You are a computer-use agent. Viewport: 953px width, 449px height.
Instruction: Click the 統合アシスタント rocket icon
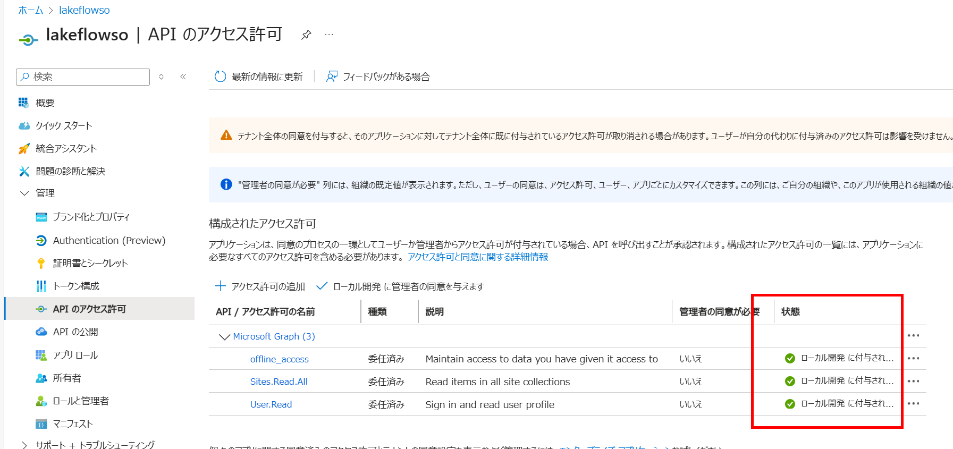click(24, 148)
